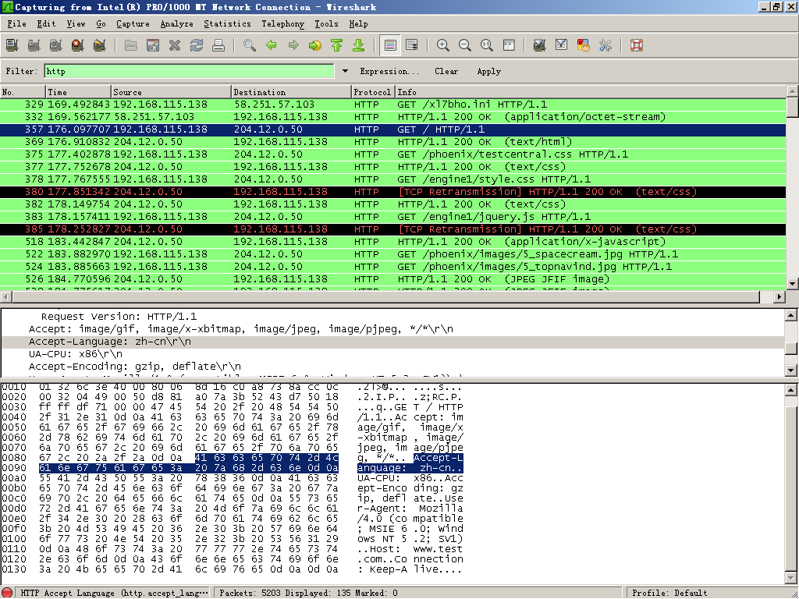Sort by the Info column header

591,92
